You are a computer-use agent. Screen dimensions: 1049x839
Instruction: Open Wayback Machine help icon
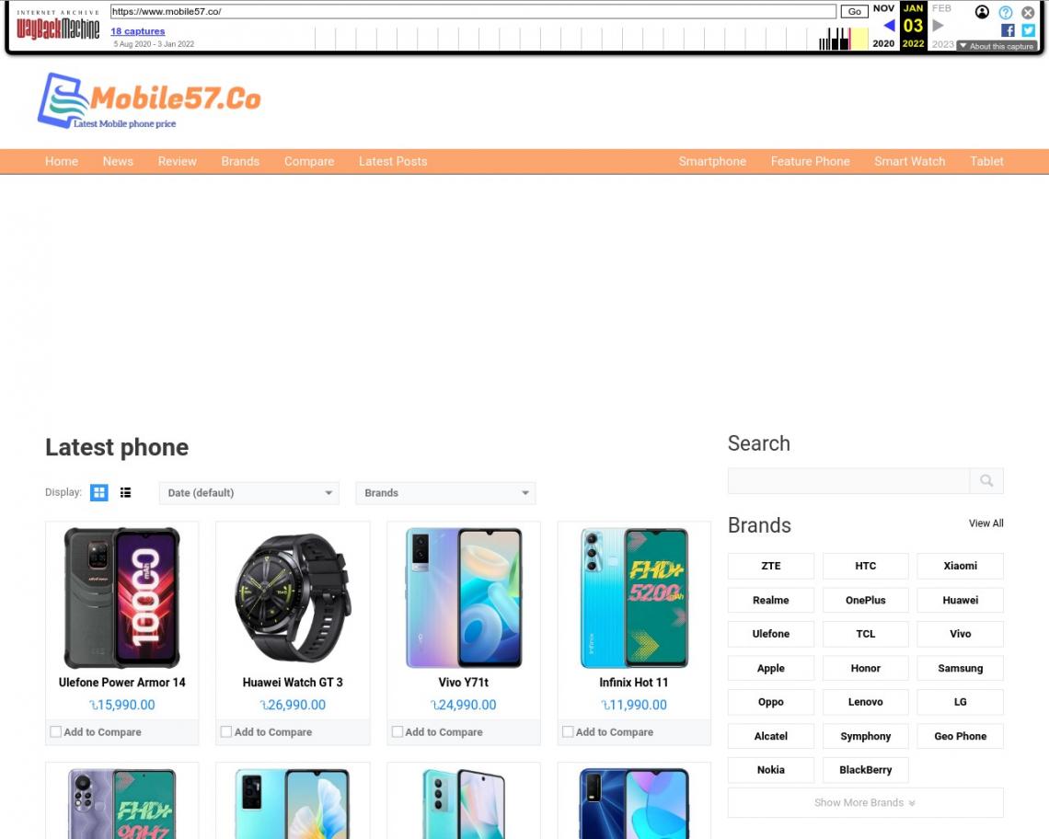tap(1006, 12)
